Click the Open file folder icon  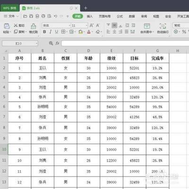[x=25, y=16]
